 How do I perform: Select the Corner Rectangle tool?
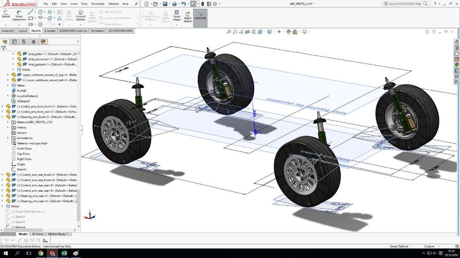tap(31, 18)
